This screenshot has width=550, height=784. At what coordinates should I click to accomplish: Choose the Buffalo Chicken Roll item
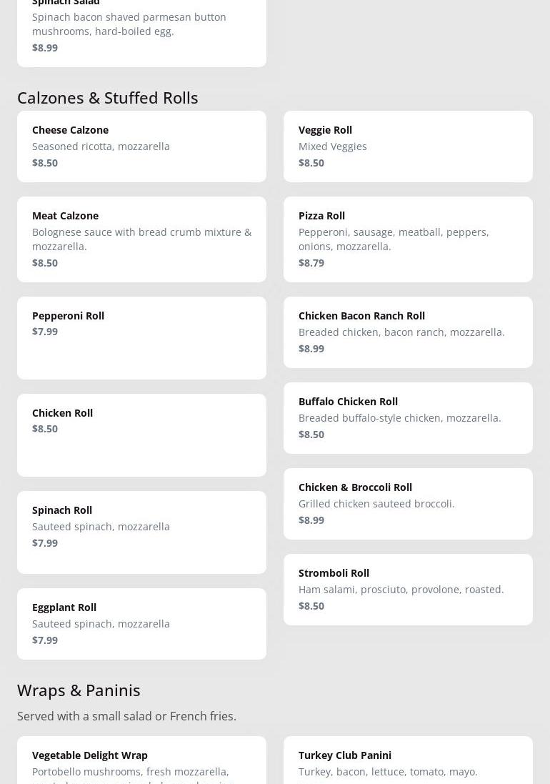click(x=408, y=417)
